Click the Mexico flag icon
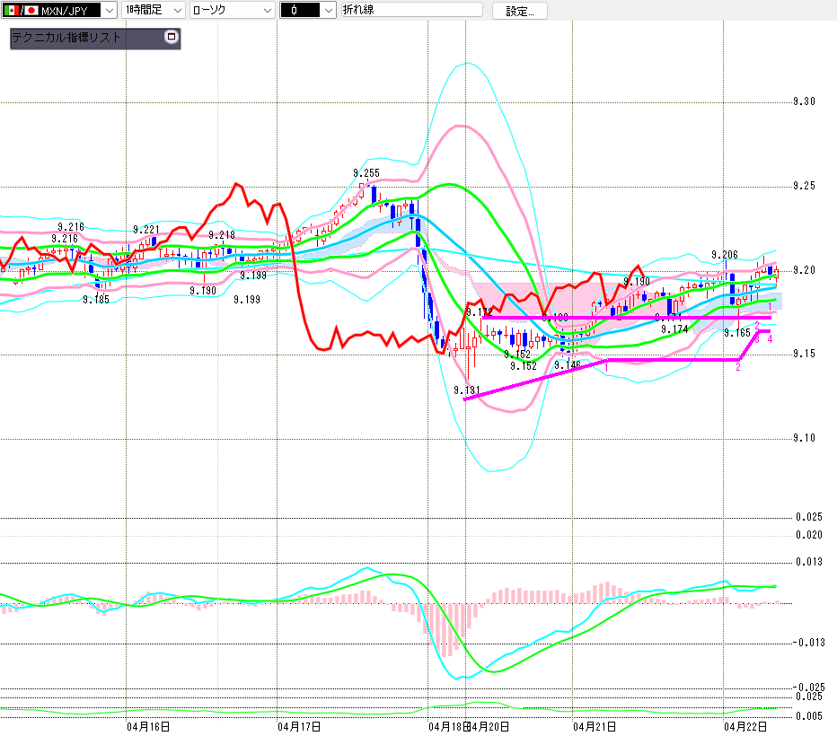Screen dimensions: 837x736 pyautogui.click(x=11, y=11)
